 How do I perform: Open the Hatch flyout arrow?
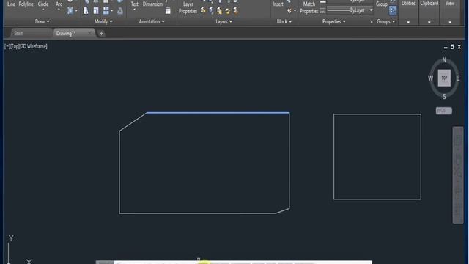pos(76,11)
